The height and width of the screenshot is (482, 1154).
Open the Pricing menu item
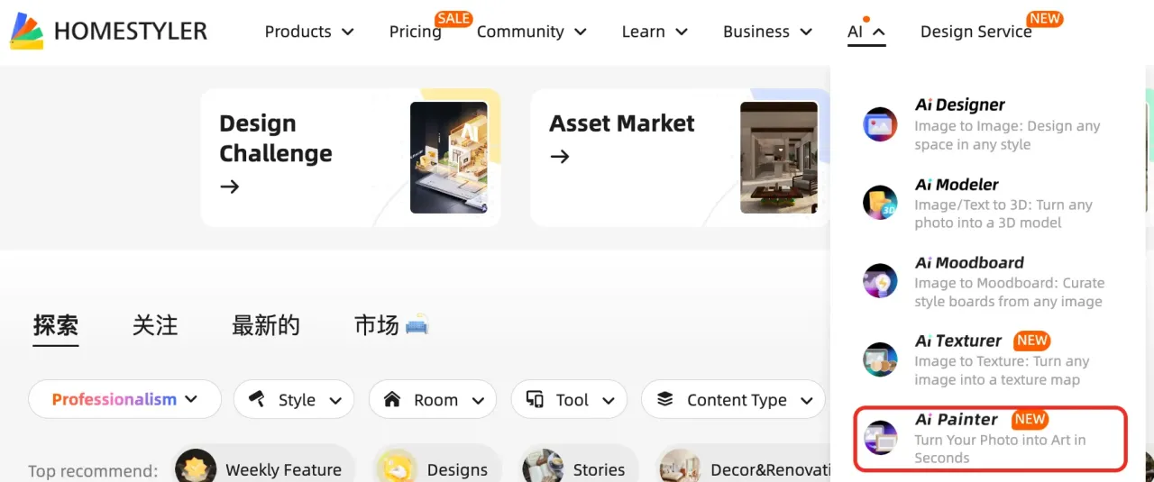click(x=416, y=32)
